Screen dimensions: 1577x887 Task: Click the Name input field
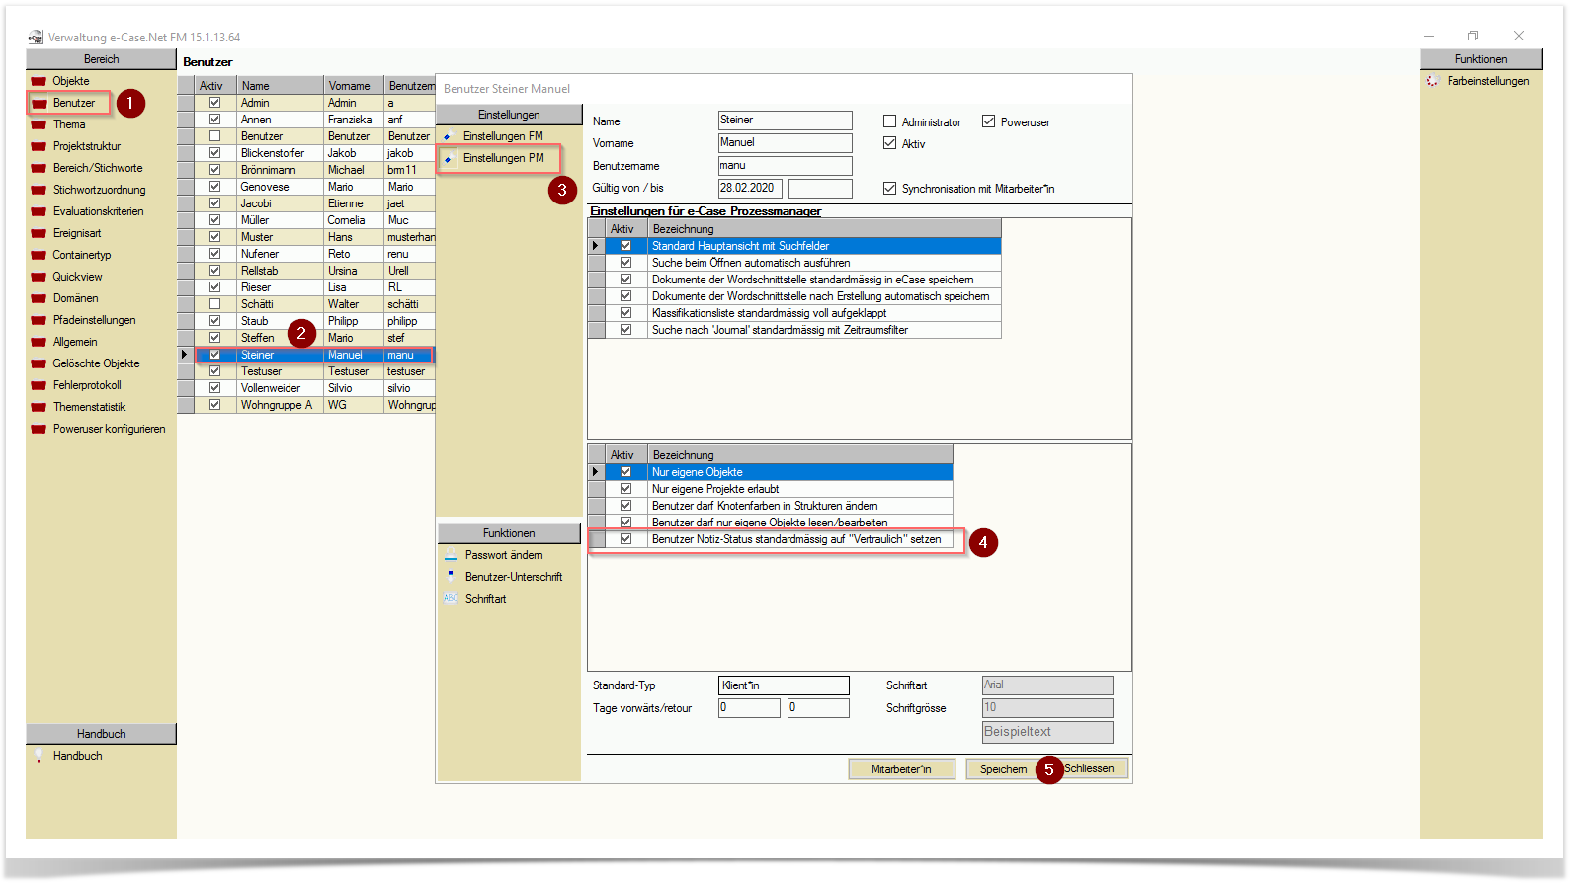pos(785,121)
